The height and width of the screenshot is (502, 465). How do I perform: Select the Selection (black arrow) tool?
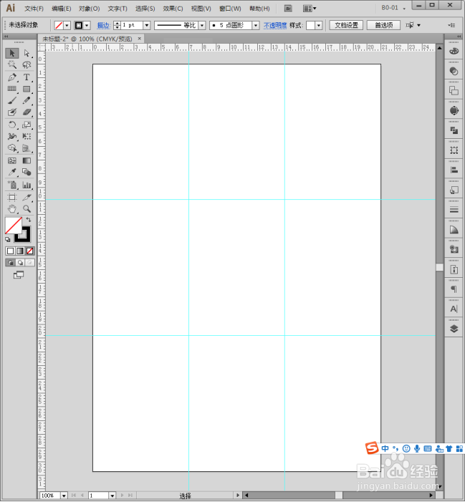[12, 53]
